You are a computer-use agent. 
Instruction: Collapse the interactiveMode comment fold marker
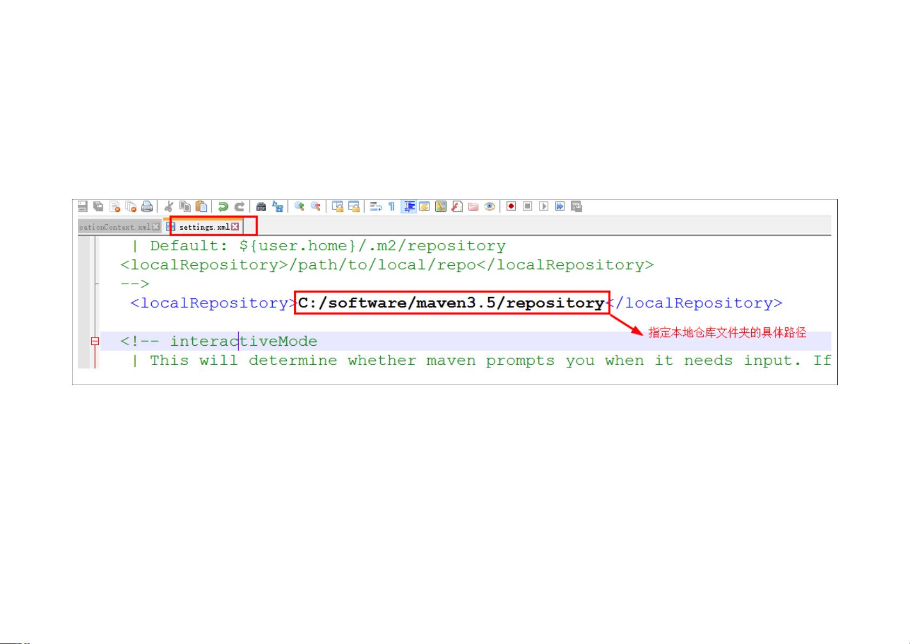pos(95,341)
